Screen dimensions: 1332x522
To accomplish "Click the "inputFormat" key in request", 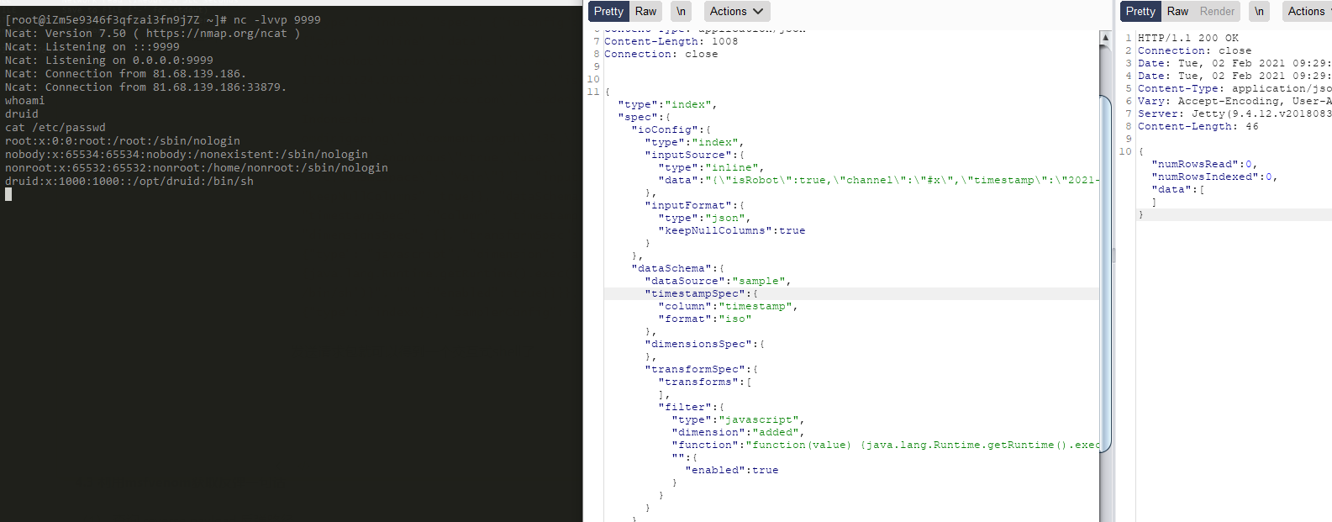I will point(694,205).
